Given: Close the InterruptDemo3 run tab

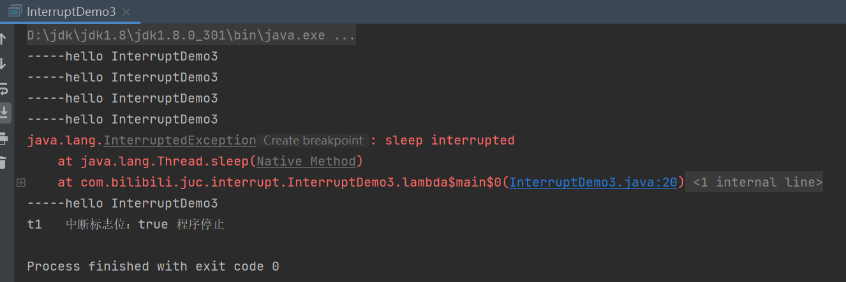Looking at the screenshot, I should pos(126,12).
